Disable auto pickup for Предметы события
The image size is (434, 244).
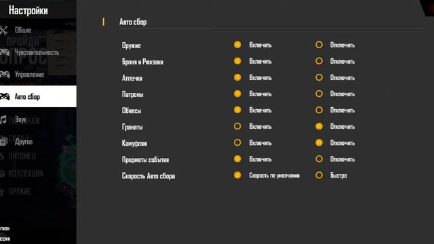pos(319,159)
